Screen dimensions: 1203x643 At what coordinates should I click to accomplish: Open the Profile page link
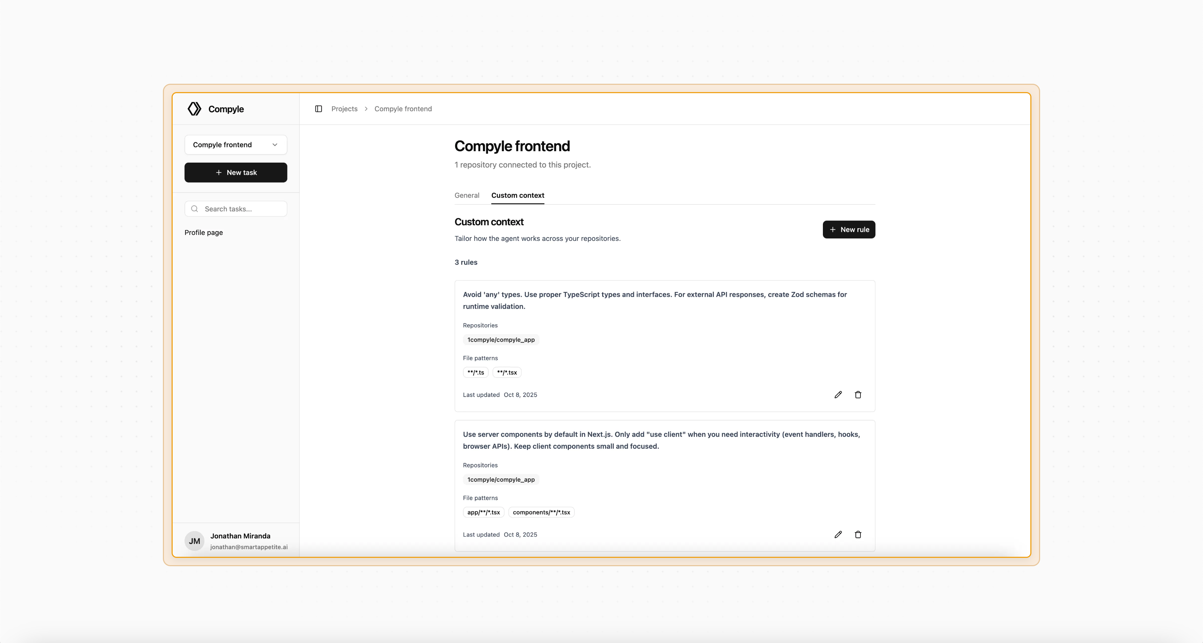tap(203, 232)
